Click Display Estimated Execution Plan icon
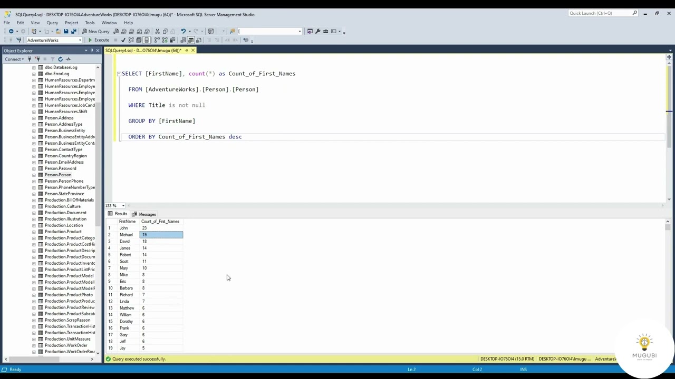675x379 pixels. (x=131, y=40)
